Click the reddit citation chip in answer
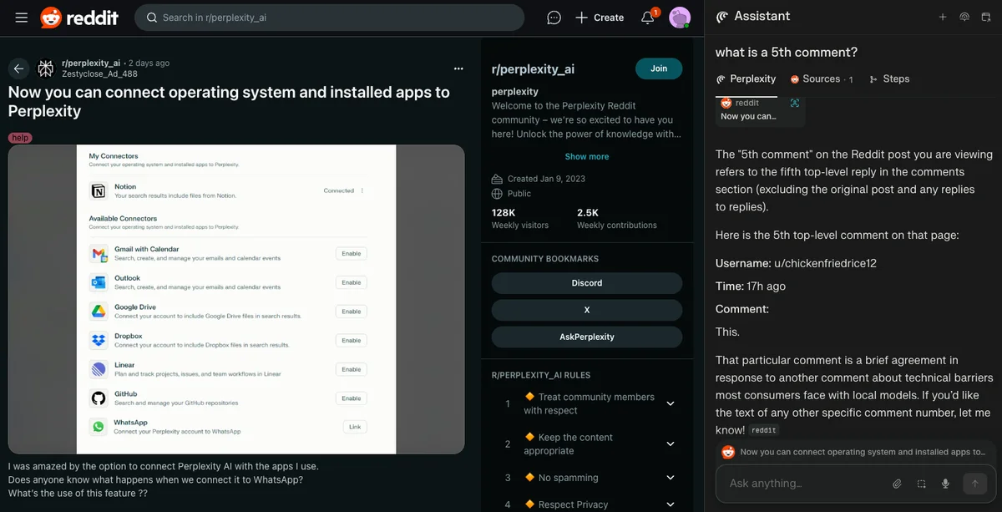This screenshot has height=512, width=1002. pos(764,430)
